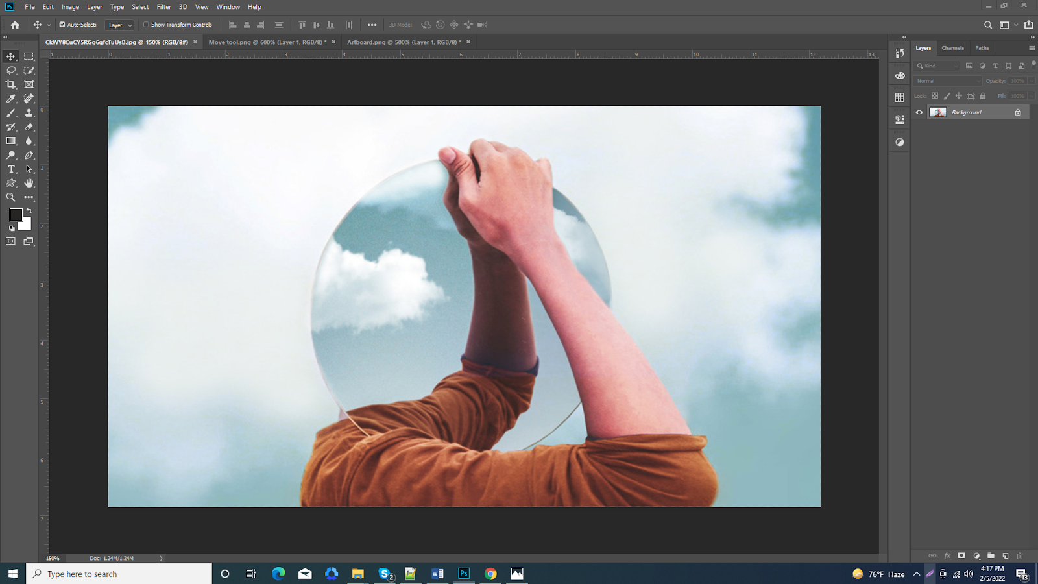
Task: Hide the Background layer with eye icon
Action: (x=919, y=112)
